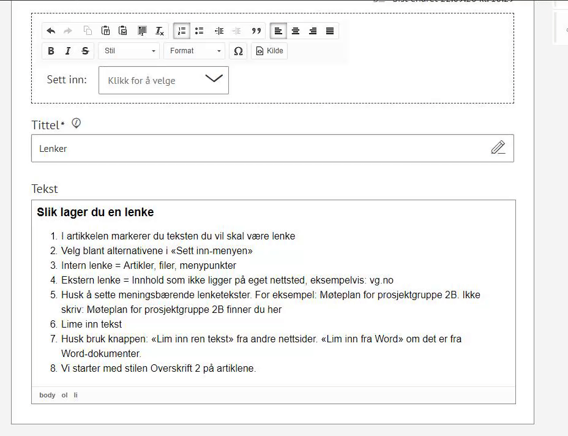
Task: Toggle italic formatting
Action: pyautogui.click(x=68, y=51)
